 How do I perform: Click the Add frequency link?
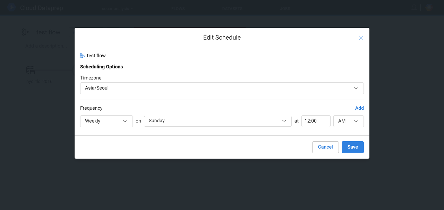tap(359, 108)
